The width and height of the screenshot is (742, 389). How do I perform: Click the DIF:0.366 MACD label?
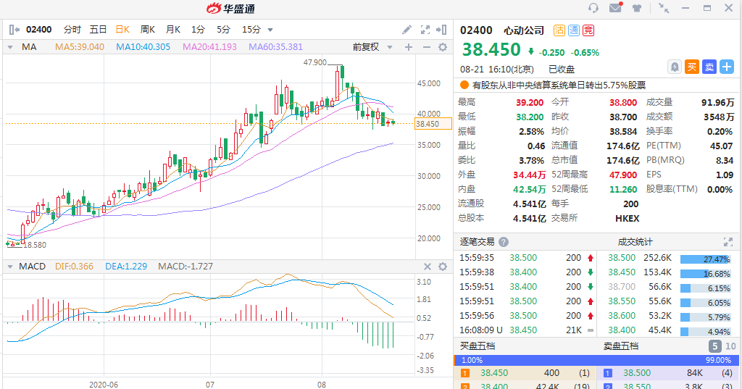coord(74,267)
